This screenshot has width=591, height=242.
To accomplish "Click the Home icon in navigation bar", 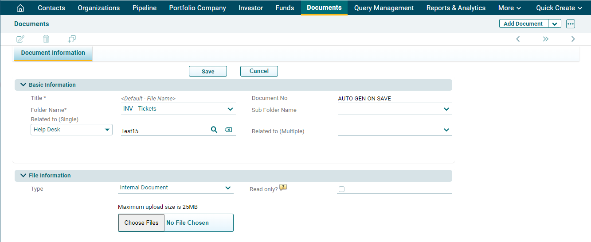I will 20,8.
